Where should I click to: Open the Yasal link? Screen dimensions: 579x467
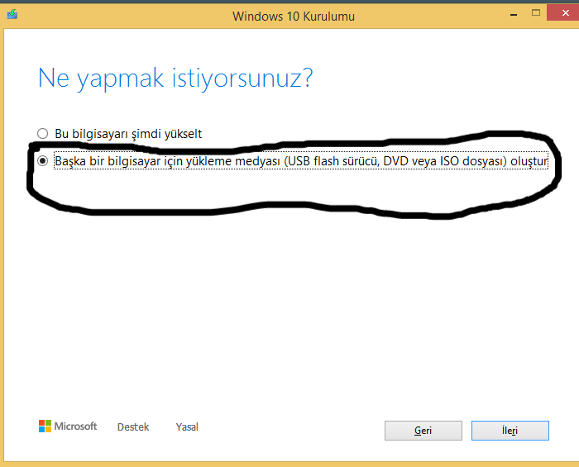pos(187,426)
